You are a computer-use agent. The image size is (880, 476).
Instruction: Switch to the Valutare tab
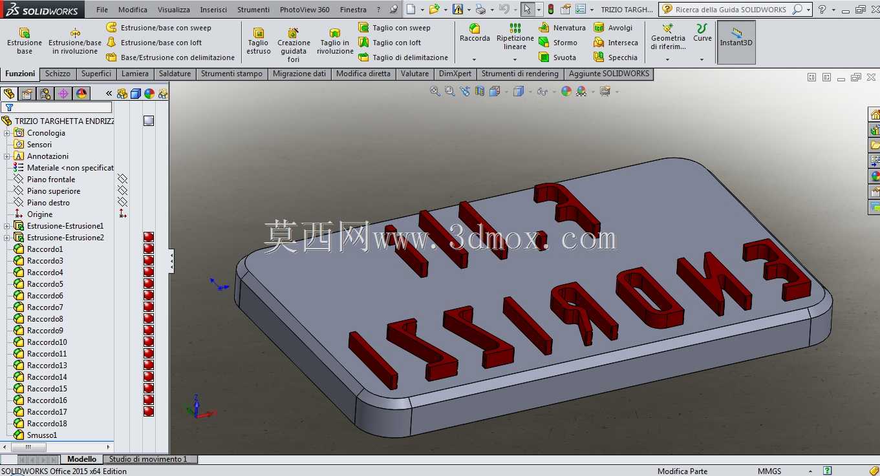tap(414, 74)
